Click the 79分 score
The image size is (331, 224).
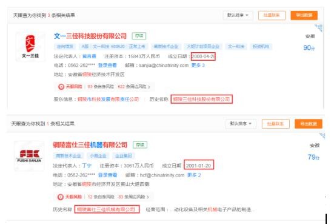pyautogui.click(x=313, y=157)
